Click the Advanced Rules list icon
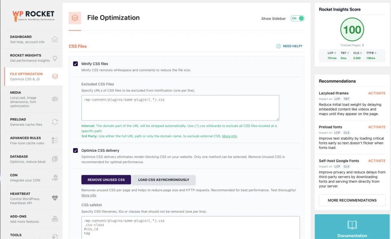391x239 pixels. (55, 140)
